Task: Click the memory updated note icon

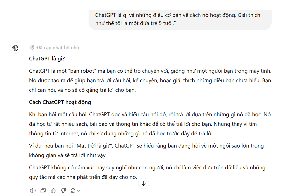Action: (32, 48)
